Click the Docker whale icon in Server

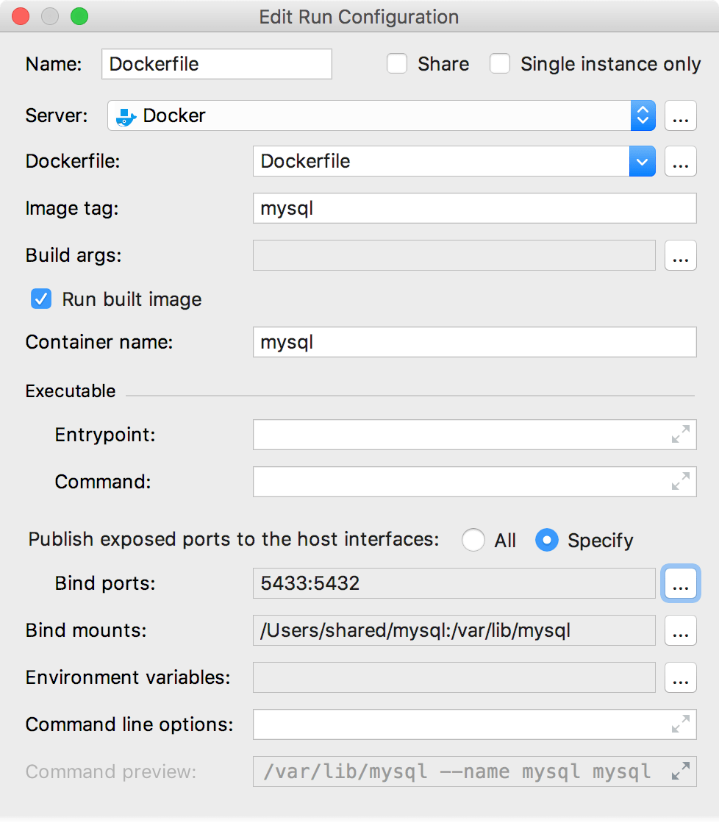pos(126,116)
